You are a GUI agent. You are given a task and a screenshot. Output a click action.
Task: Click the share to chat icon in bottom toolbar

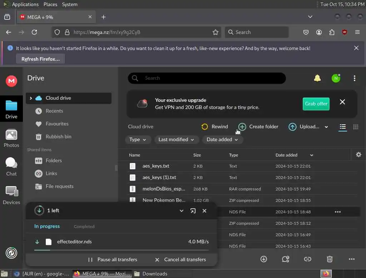click(x=286, y=259)
